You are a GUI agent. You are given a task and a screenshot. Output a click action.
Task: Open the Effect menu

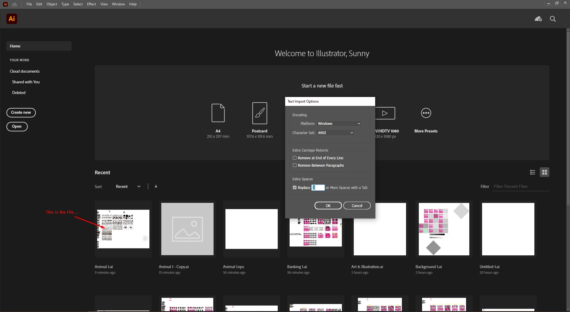click(x=91, y=4)
